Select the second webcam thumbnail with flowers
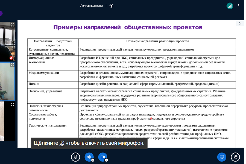The image size is (246, 164). click(7, 81)
